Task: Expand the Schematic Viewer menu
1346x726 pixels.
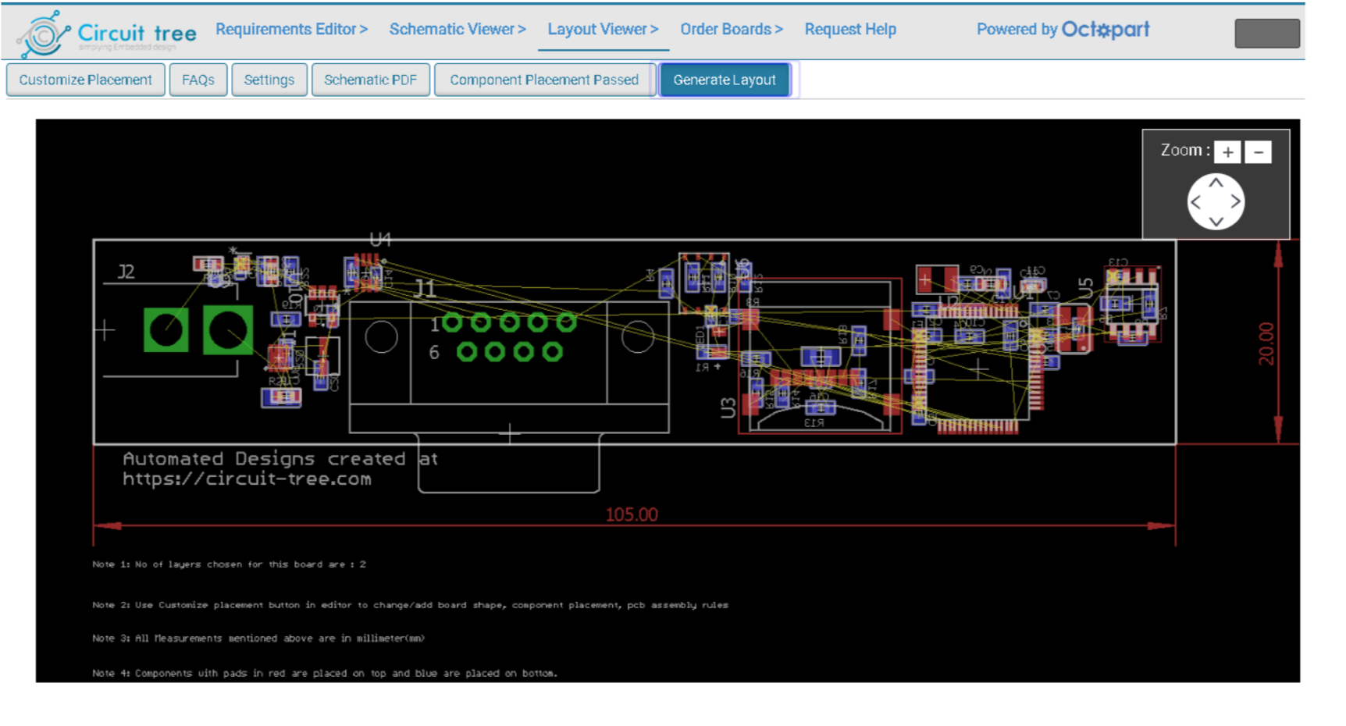Action: tap(458, 30)
